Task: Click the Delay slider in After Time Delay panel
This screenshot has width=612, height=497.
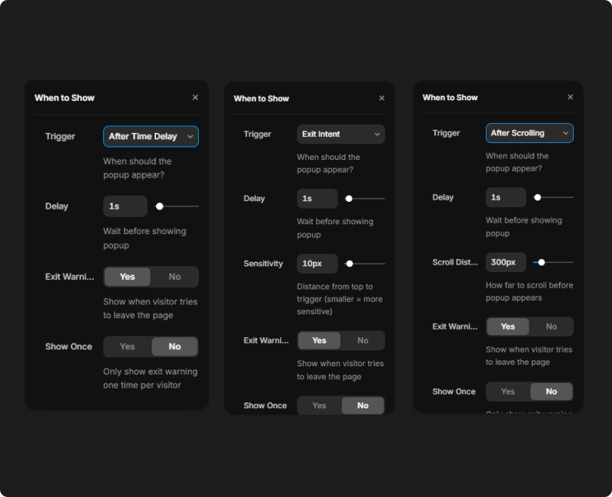Action: 160,206
